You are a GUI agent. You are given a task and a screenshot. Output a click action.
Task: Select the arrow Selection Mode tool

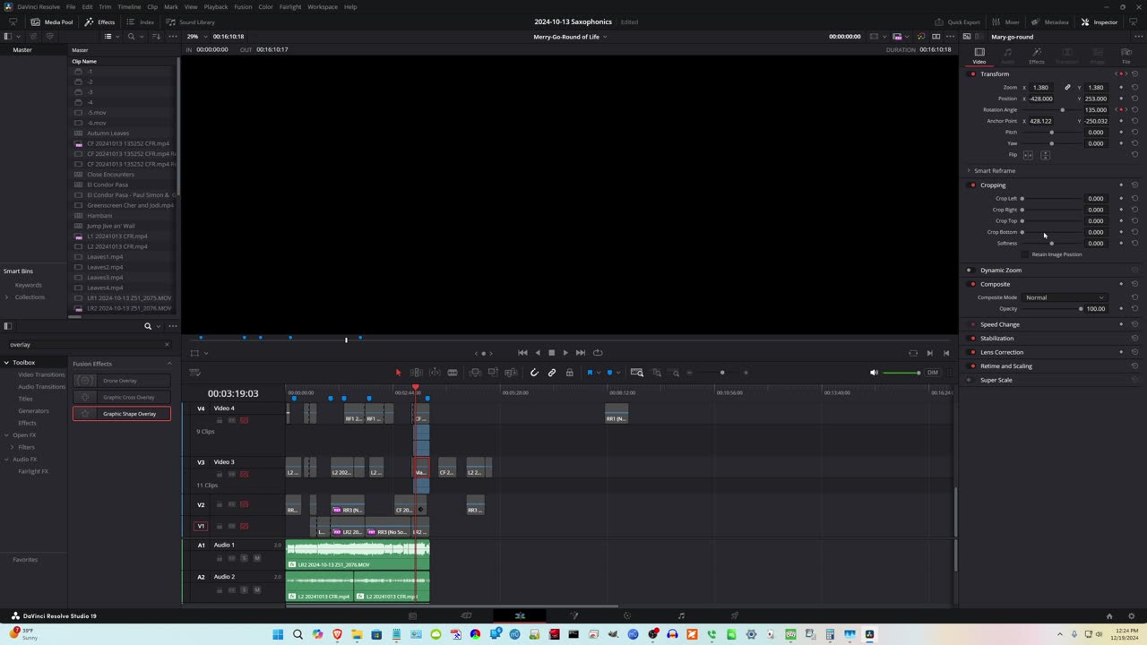[x=399, y=373]
